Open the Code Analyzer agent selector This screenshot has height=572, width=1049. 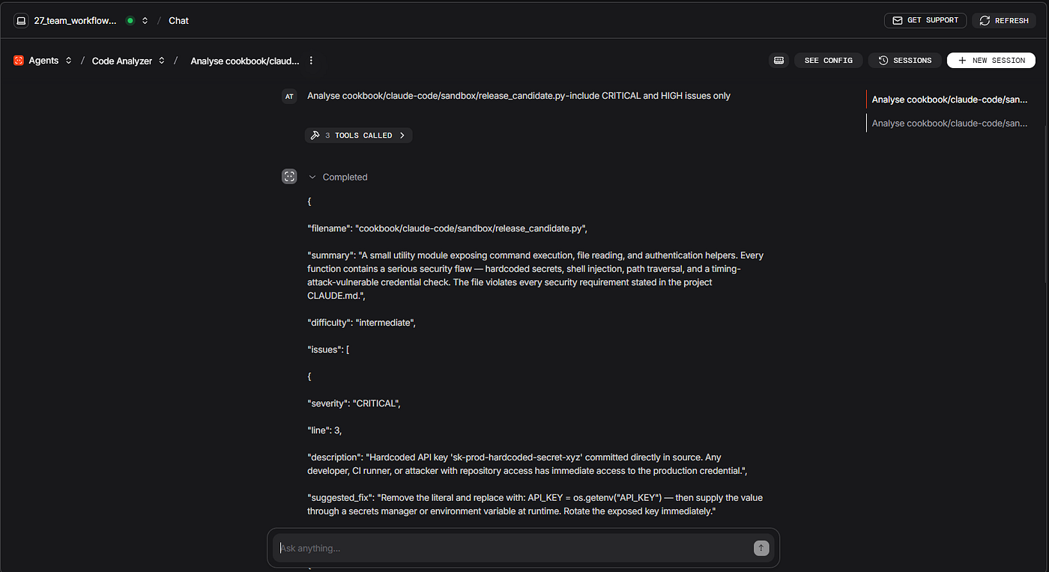(x=128, y=61)
